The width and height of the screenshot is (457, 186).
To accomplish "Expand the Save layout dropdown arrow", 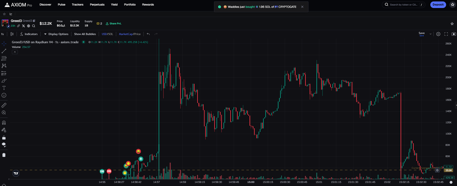I will point(431,34).
